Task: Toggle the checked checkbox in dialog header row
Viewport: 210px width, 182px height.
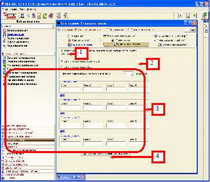Action: 76,29
